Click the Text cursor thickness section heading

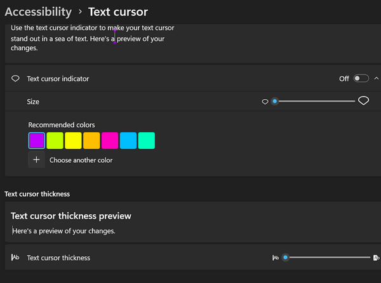[x=37, y=194]
